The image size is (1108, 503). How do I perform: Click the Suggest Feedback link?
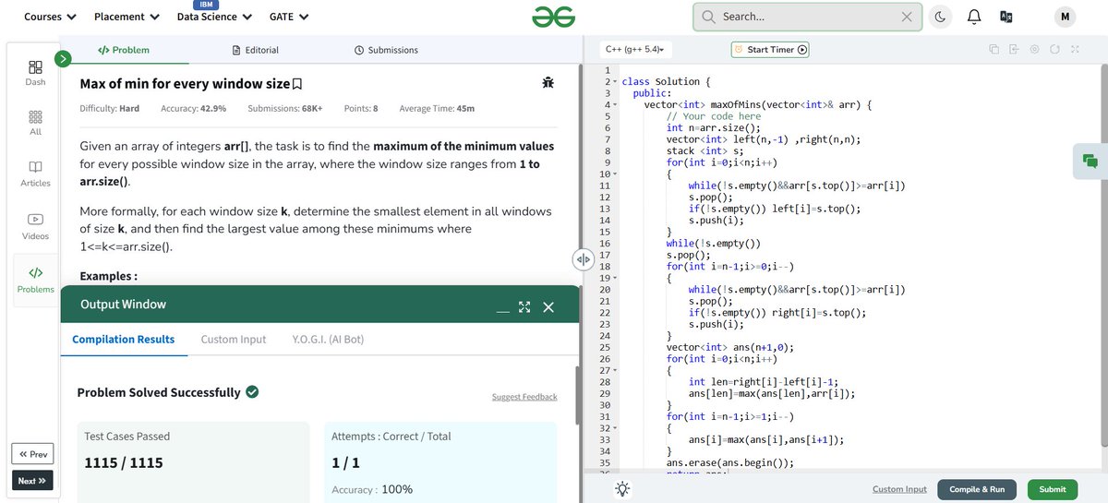click(524, 397)
